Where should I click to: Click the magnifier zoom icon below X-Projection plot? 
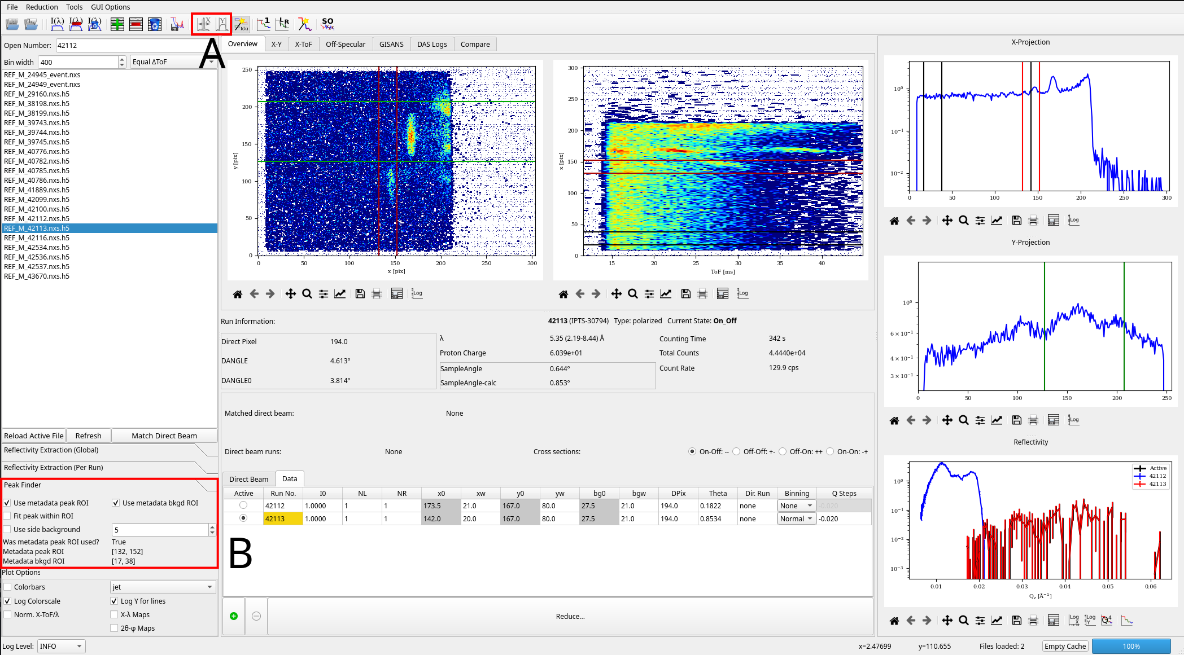pyautogui.click(x=964, y=221)
